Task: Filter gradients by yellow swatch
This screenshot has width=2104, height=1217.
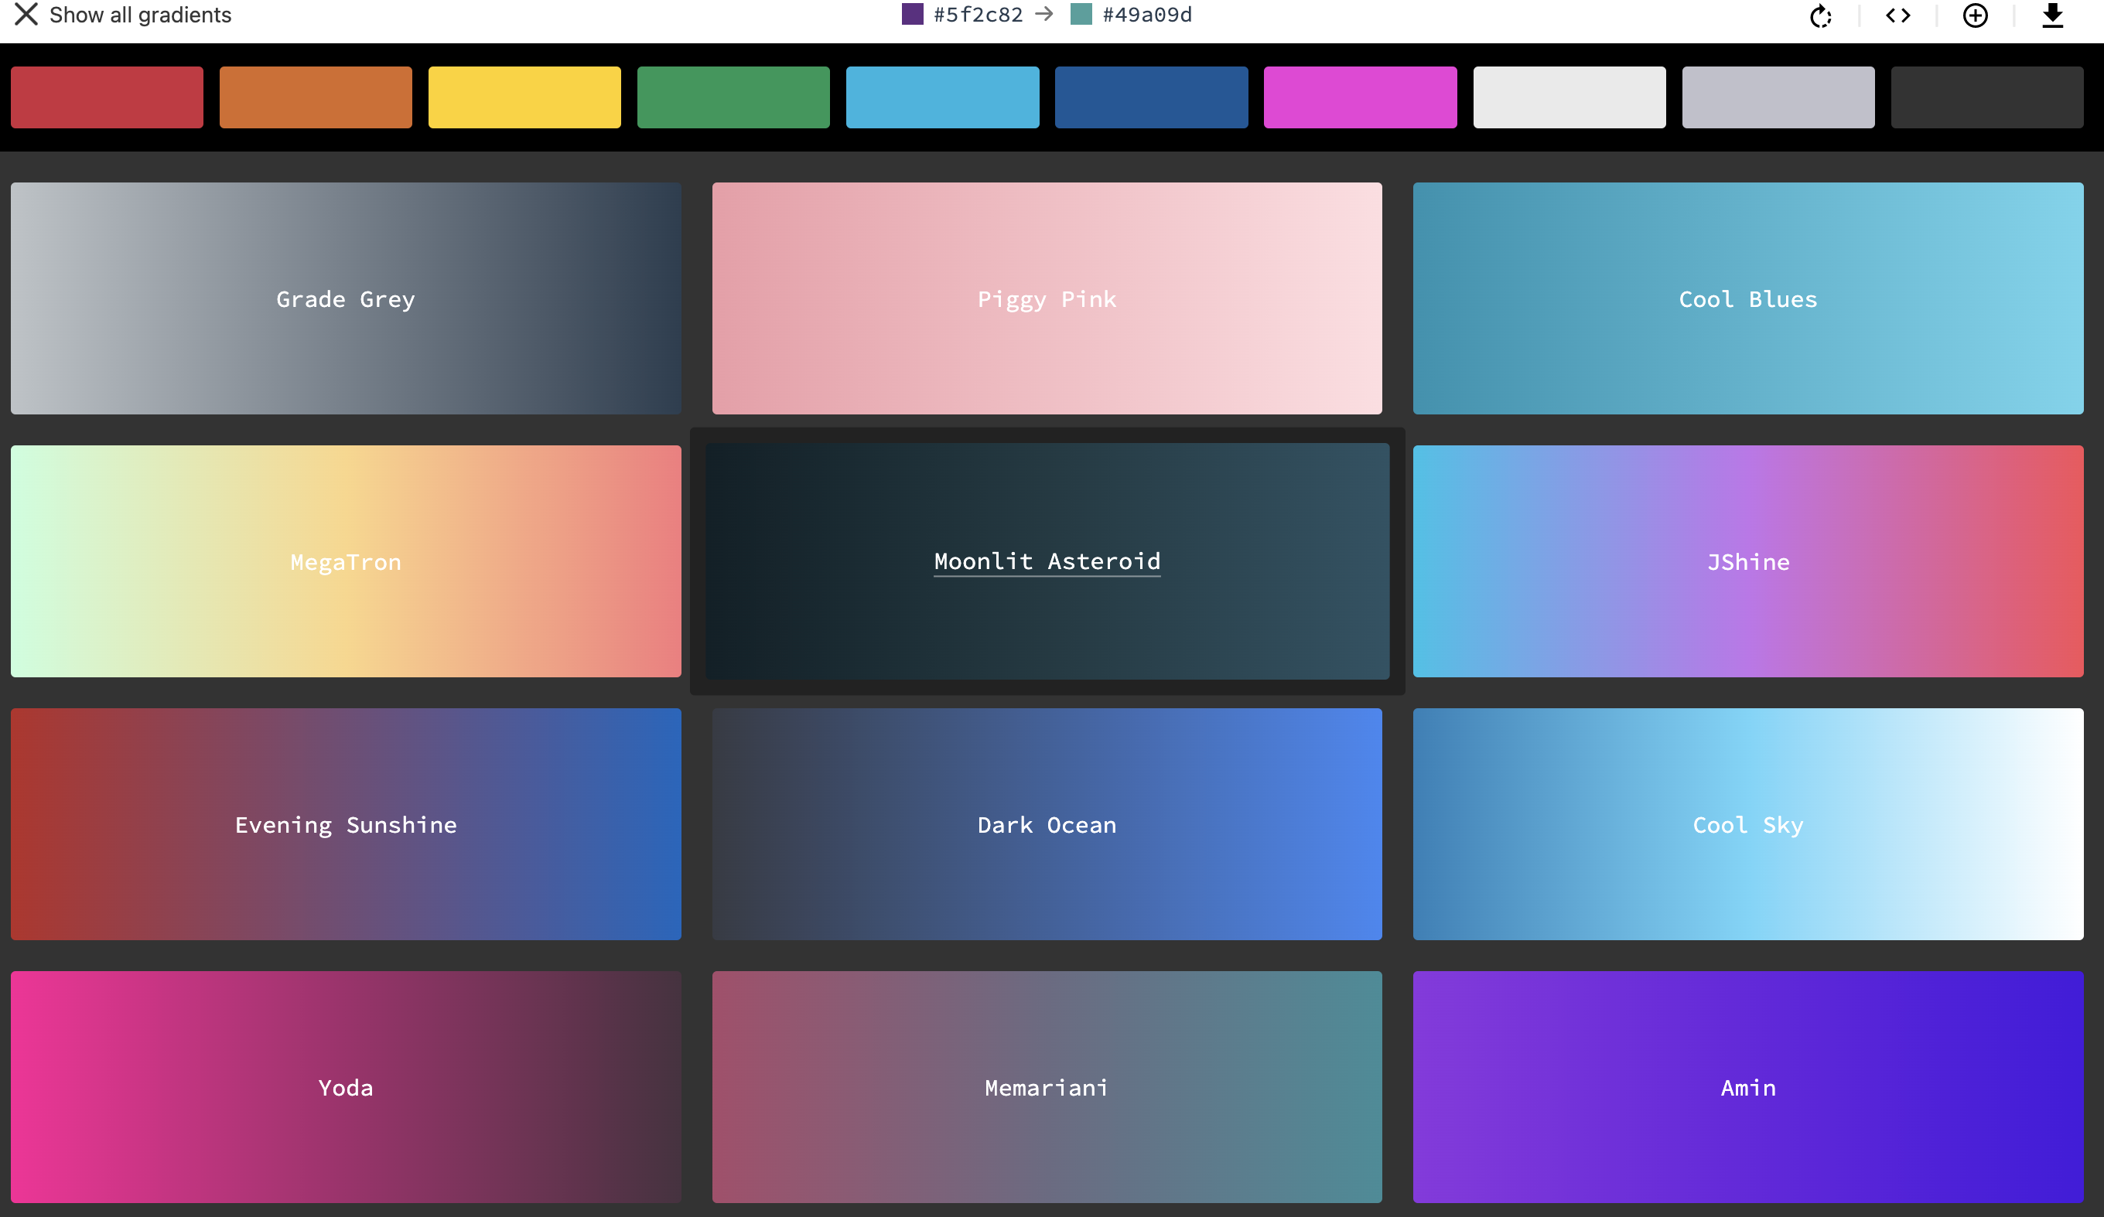Action: tap(524, 97)
